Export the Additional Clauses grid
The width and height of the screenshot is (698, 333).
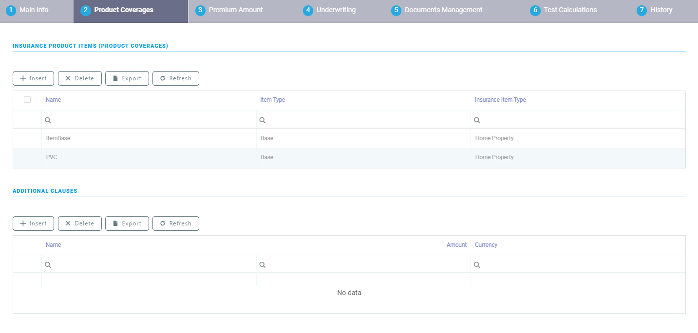tap(127, 223)
